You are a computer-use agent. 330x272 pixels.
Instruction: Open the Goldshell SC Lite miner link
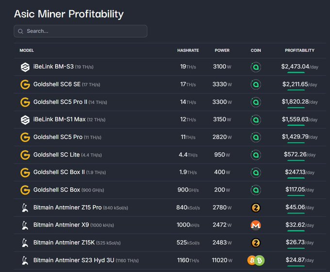67,155
